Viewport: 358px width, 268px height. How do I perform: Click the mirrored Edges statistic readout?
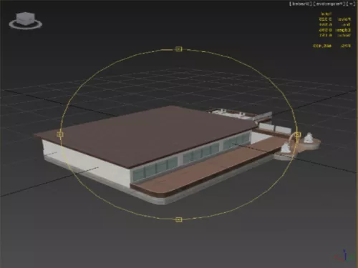[334, 30]
